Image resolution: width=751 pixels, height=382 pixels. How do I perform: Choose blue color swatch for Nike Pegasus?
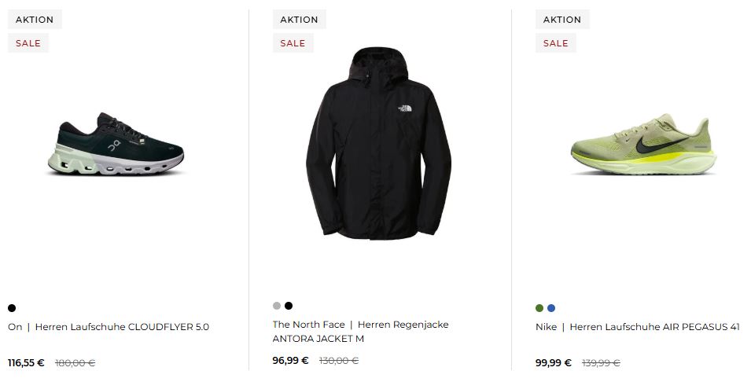(x=551, y=308)
